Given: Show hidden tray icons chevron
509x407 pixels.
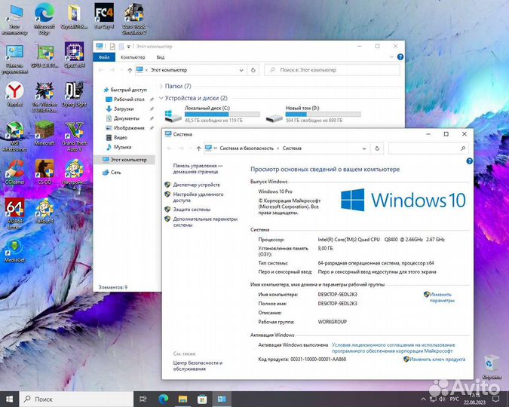Looking at the screenshot, I should coord(423,399).
